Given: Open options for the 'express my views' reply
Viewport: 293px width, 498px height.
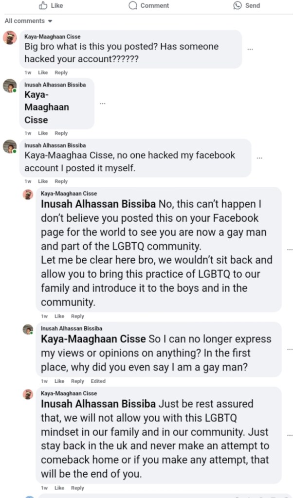Looking at the screenshot, I should 290,349.
